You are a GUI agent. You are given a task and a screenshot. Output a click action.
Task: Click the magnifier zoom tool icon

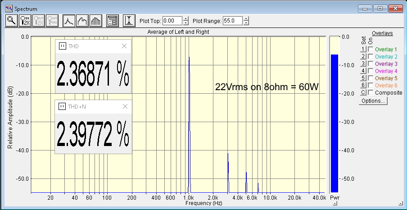click(x=11, y=21)
